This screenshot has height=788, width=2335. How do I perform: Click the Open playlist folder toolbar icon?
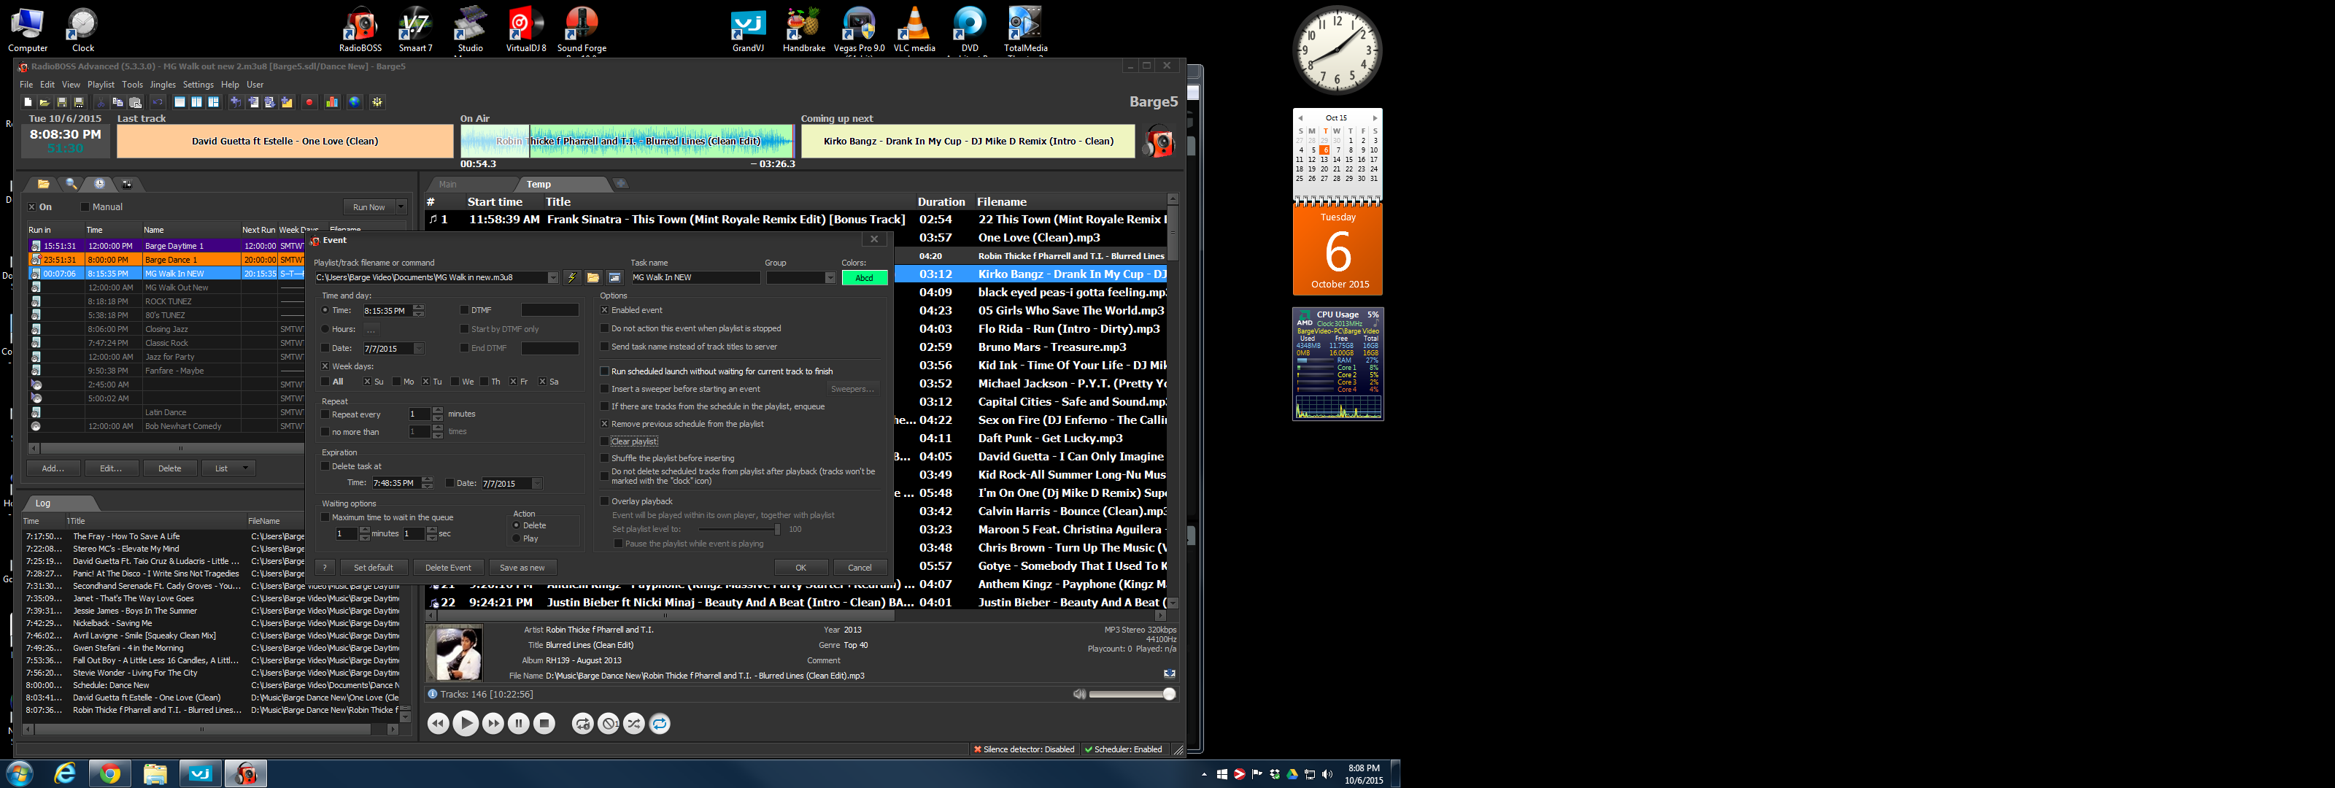click(x=44, y=102)
